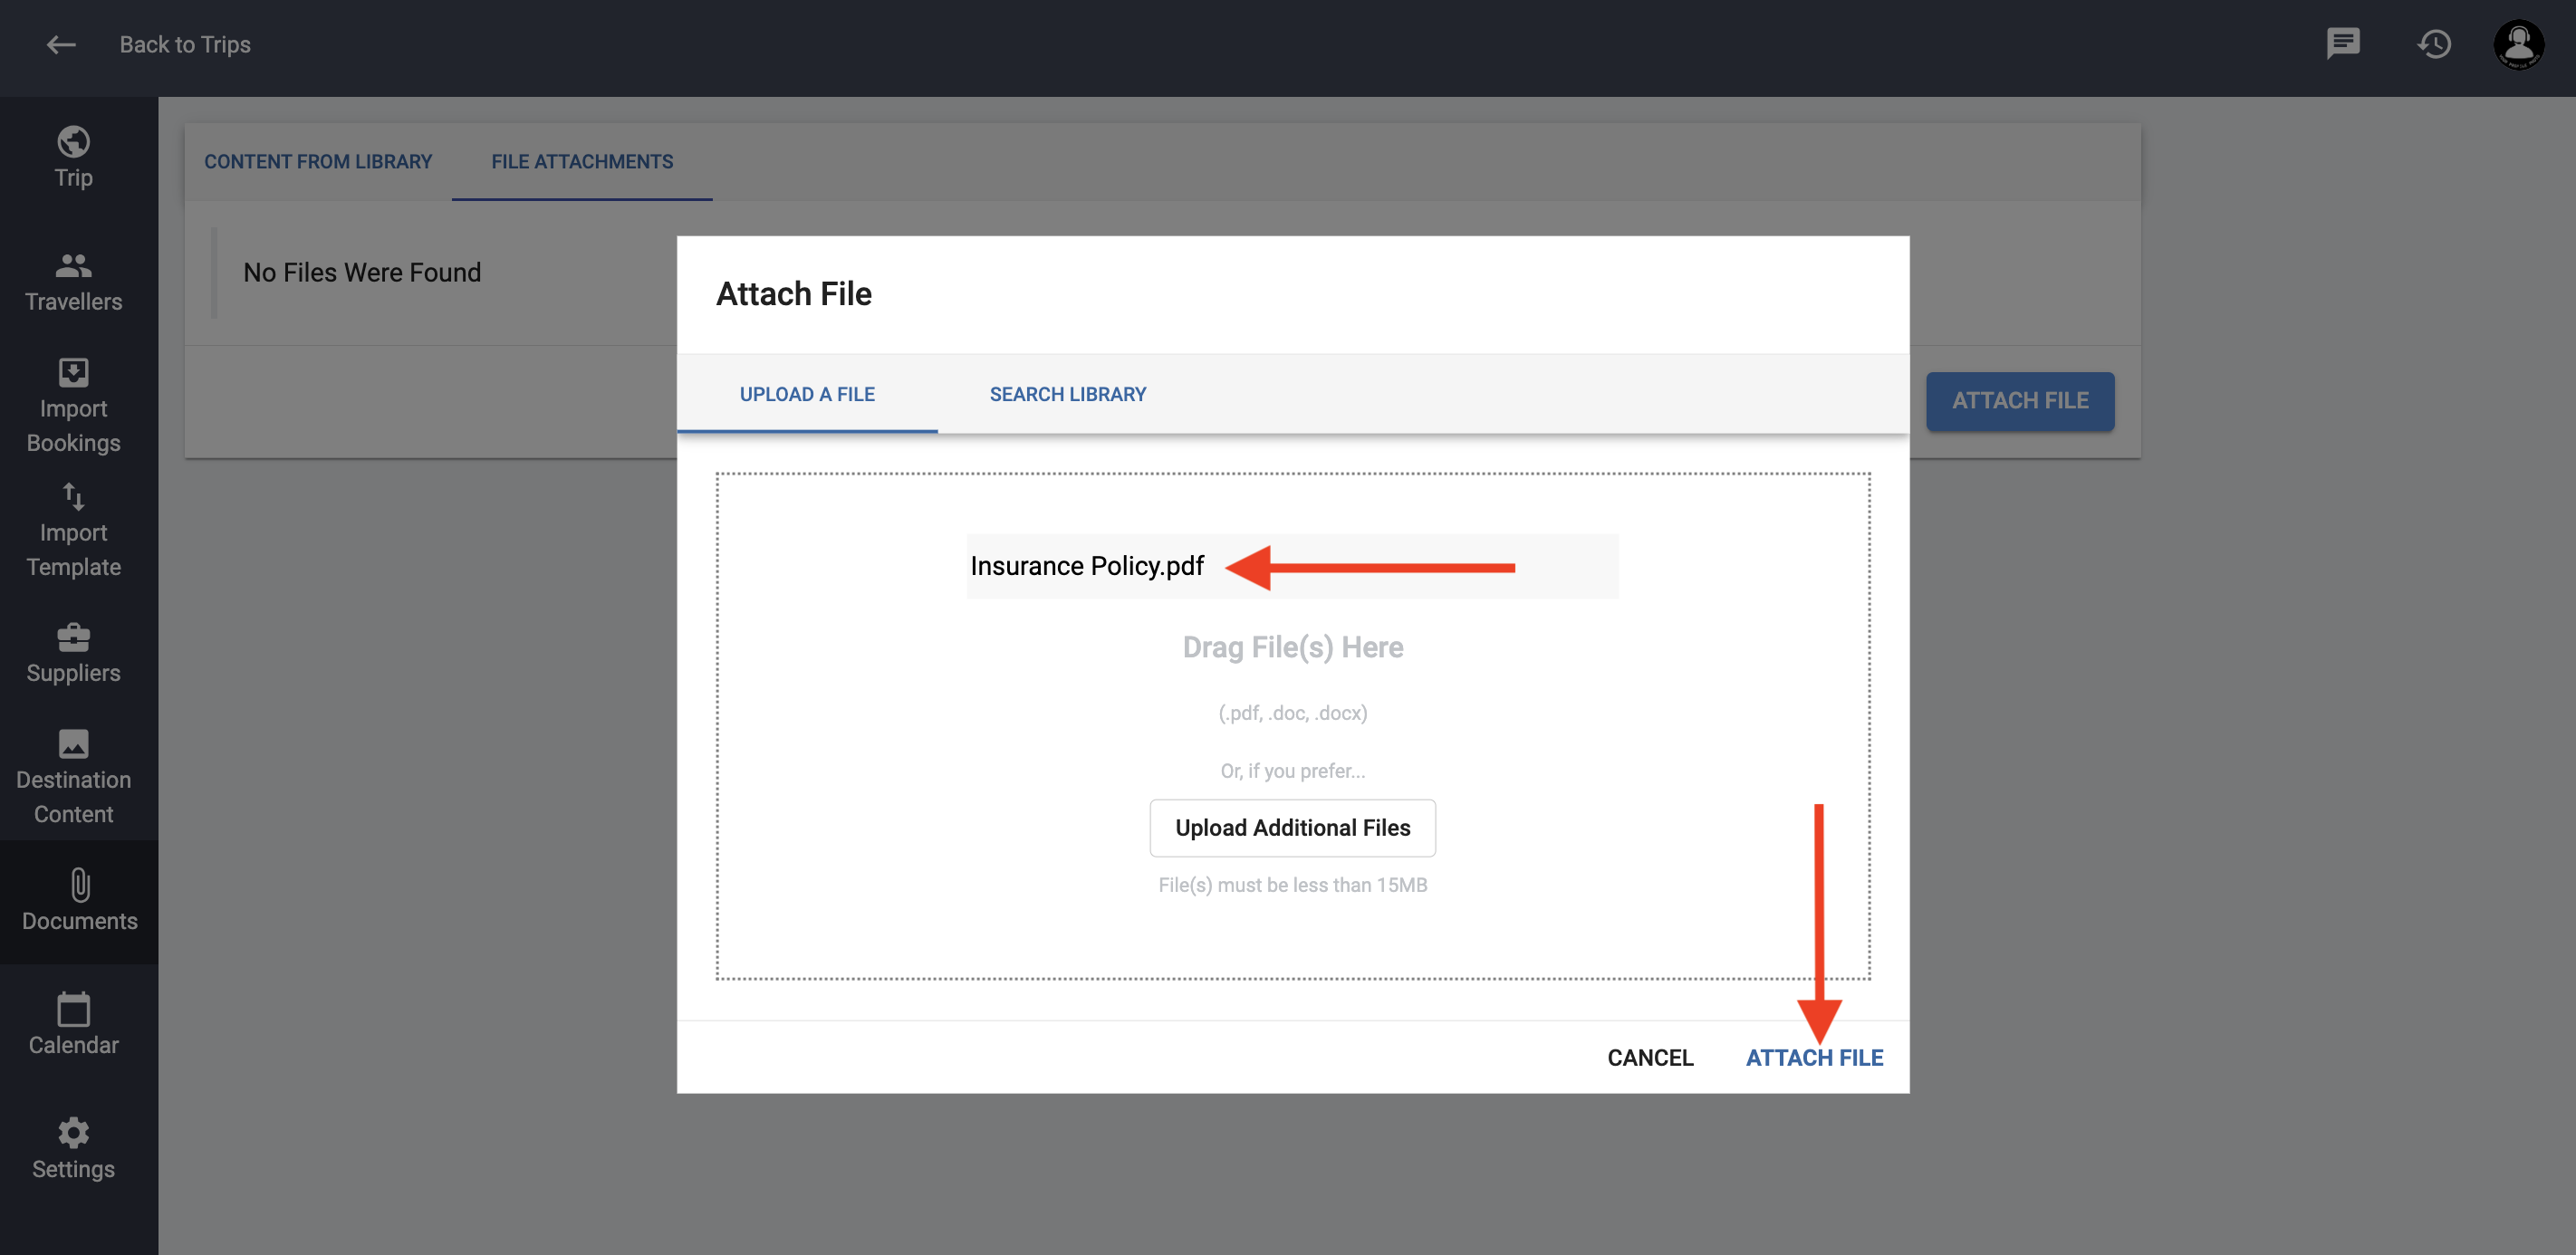Click the Settings sidebar label

[x=73, y=1169]
